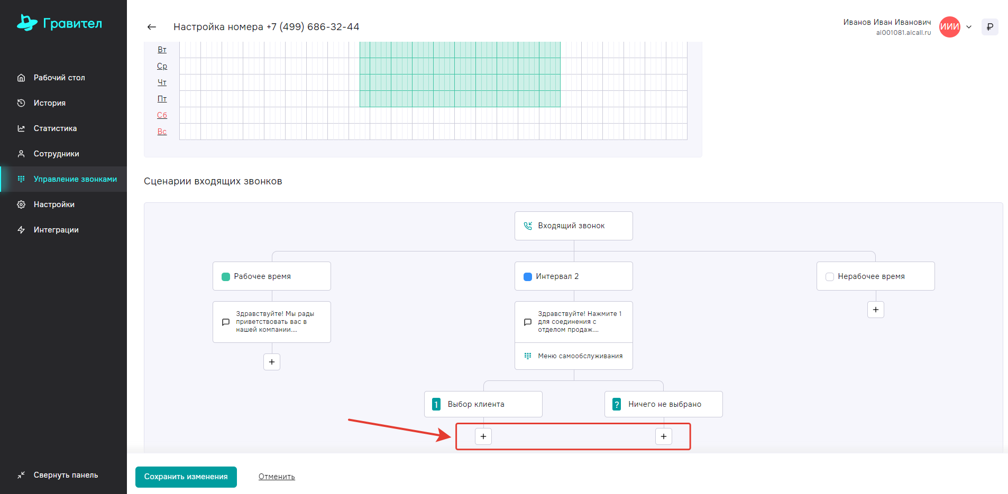Click the ИИИ user avatar
This screenshot has height=494, width=1008.
click(949, 27)
